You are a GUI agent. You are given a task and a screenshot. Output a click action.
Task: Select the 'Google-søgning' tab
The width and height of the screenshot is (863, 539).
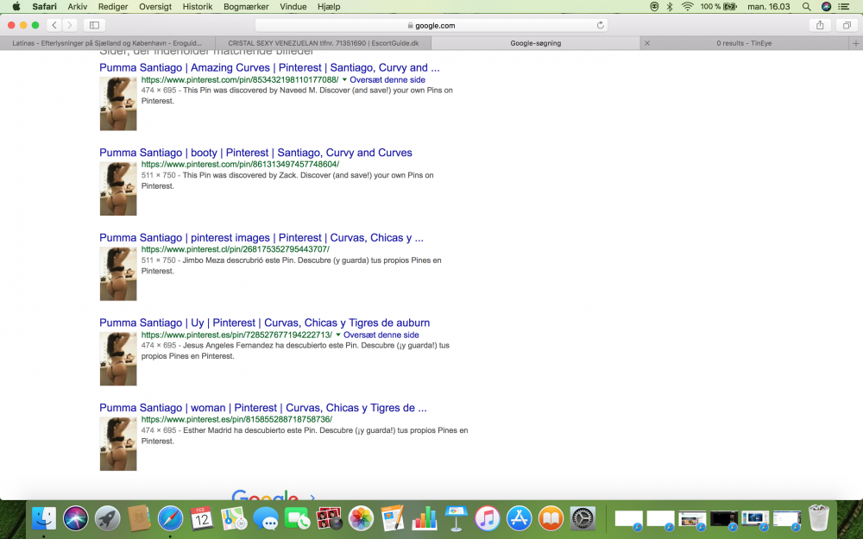point(536,43)
